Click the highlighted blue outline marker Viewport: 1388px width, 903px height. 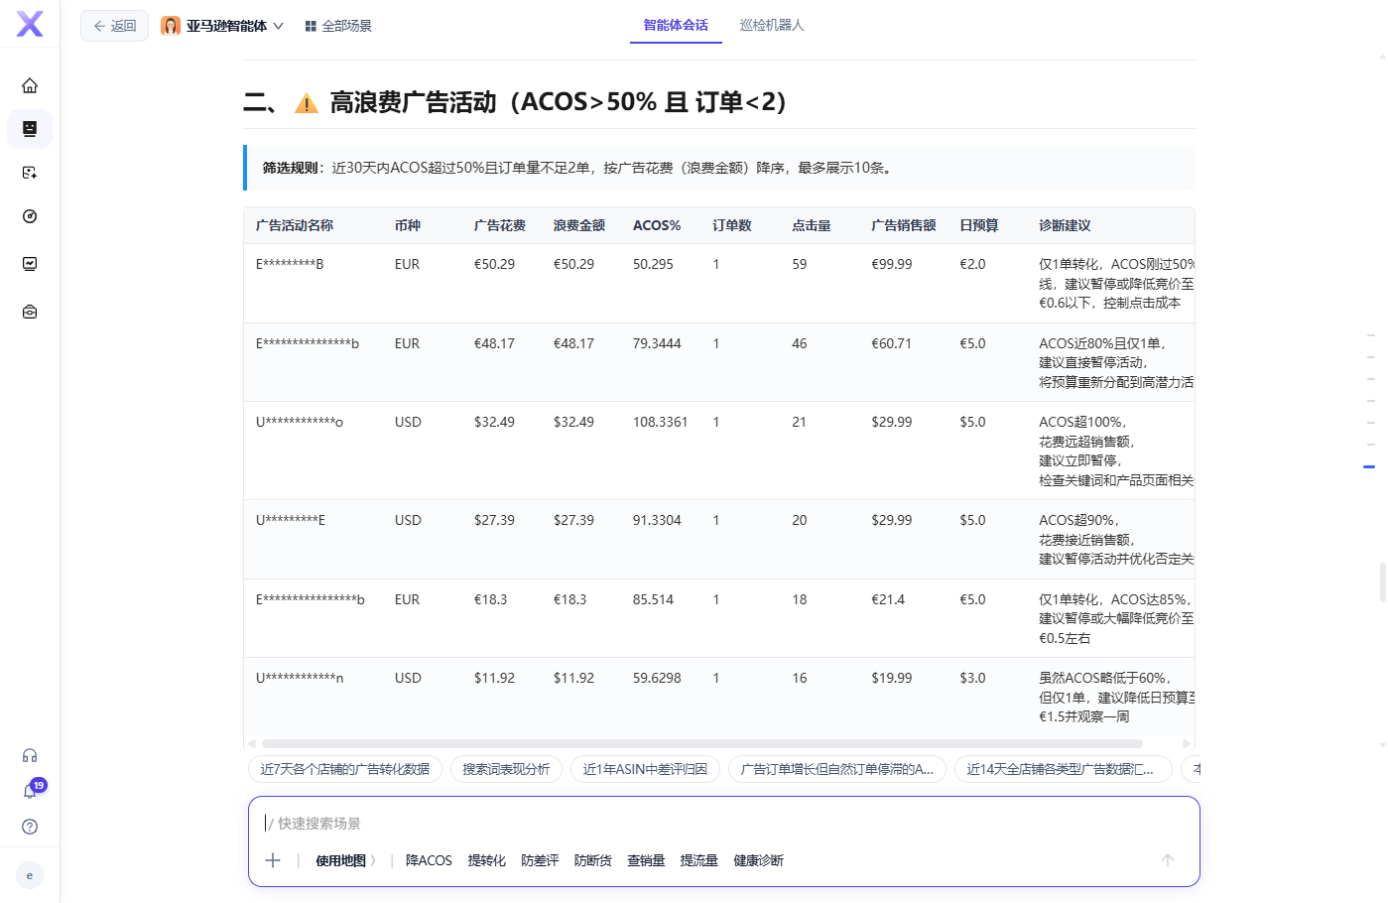point(1369,466)
